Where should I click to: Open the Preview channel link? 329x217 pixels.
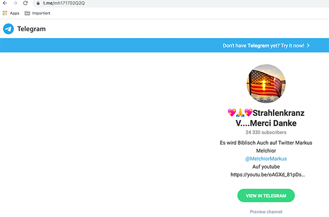coord(266,212)
